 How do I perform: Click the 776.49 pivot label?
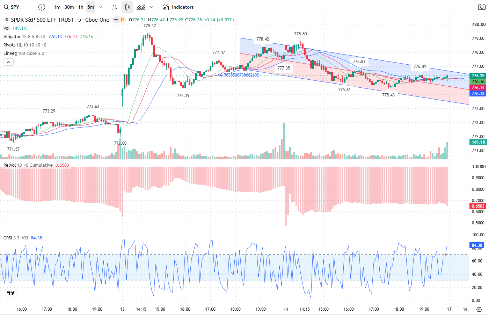[420, 66]
